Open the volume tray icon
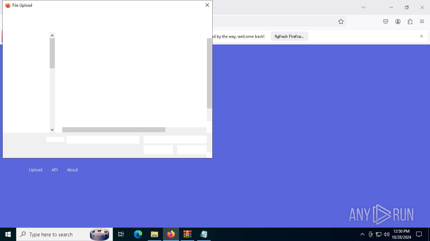The image size is (430, 241). [x=387, y=234]
